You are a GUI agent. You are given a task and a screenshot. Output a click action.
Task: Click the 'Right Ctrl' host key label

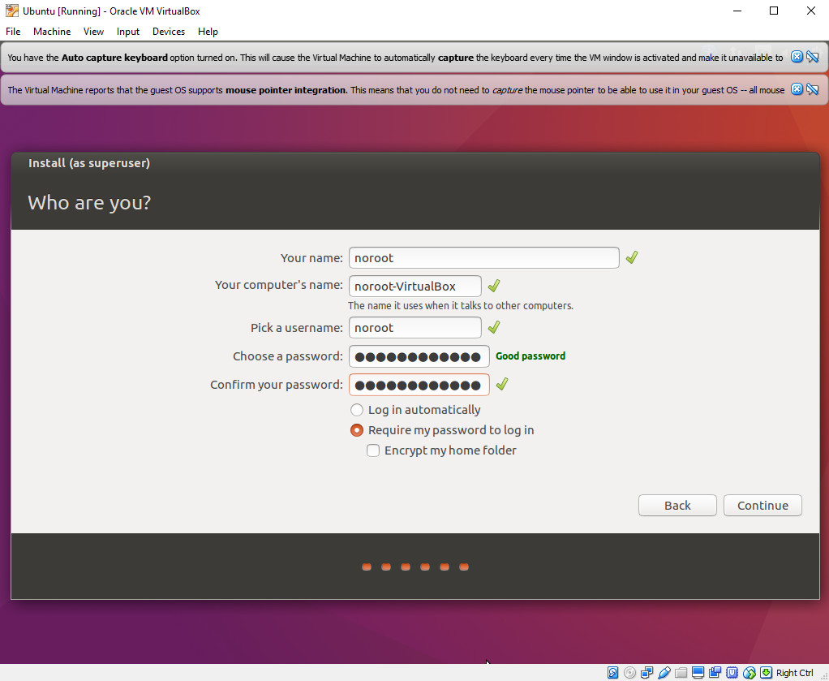[795, 673]
